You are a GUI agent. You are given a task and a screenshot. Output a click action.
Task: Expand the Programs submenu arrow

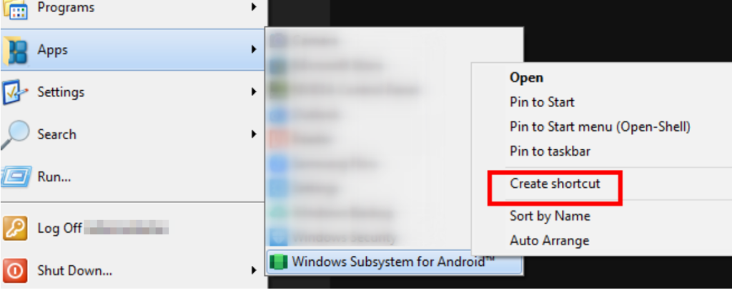click(x=254, y=7)
